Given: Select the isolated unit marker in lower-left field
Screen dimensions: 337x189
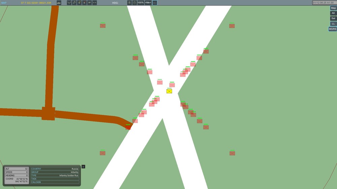Looking at the screenshot, I should 102,153.
